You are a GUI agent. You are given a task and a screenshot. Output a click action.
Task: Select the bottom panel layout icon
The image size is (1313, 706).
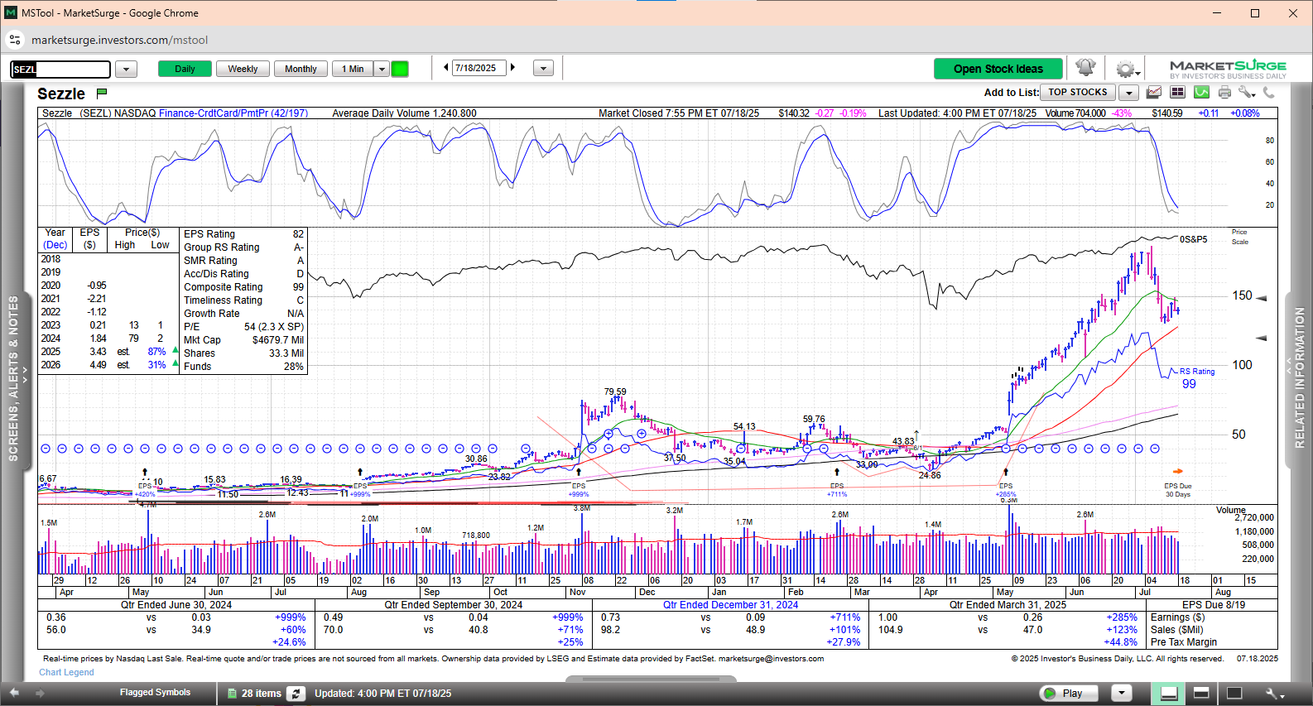point(1169,694)
